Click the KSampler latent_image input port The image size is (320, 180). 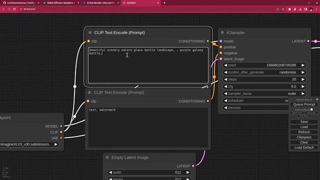tap(221, 59)
